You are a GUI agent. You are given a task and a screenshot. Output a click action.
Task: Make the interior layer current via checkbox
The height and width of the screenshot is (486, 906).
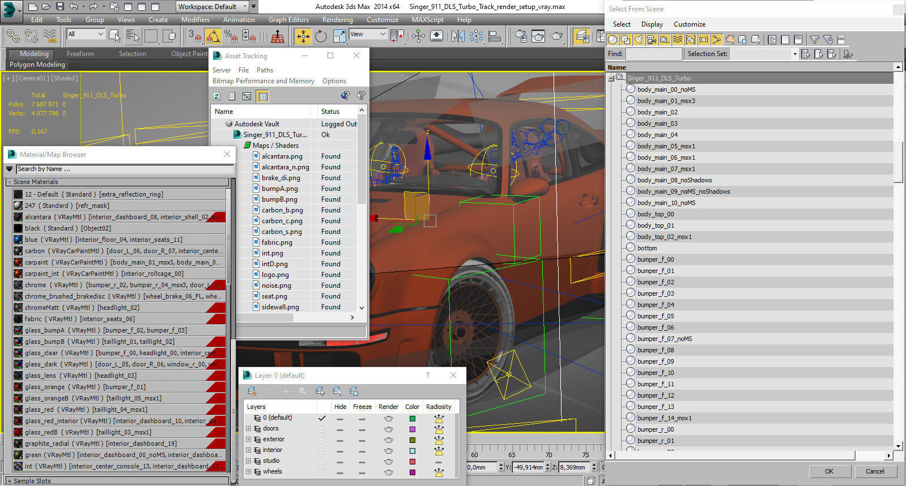click(322, 450)
